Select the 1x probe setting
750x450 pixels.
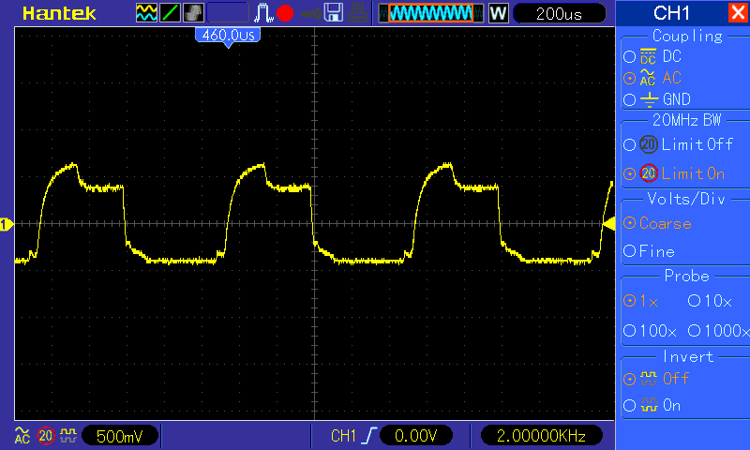coord(641,301)
